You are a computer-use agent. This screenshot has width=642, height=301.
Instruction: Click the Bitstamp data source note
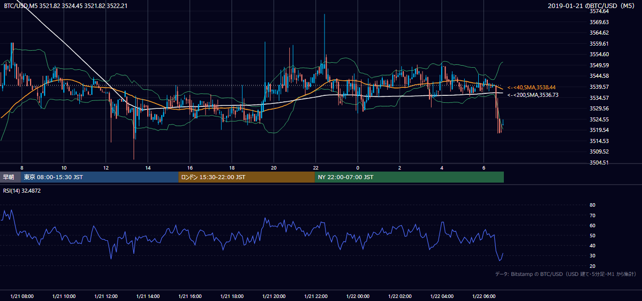566,274
